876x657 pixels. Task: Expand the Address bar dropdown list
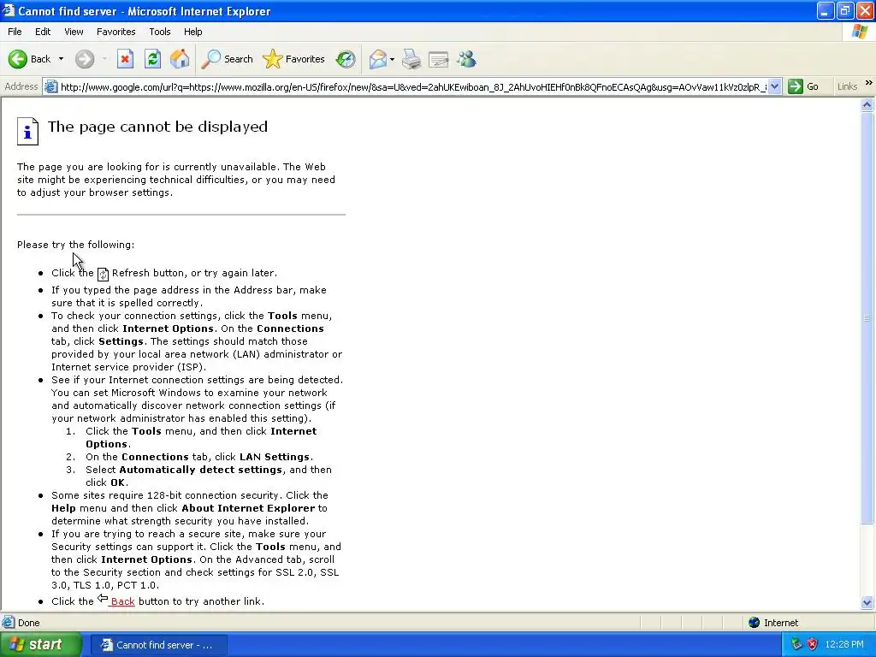(x=774, y=86)
